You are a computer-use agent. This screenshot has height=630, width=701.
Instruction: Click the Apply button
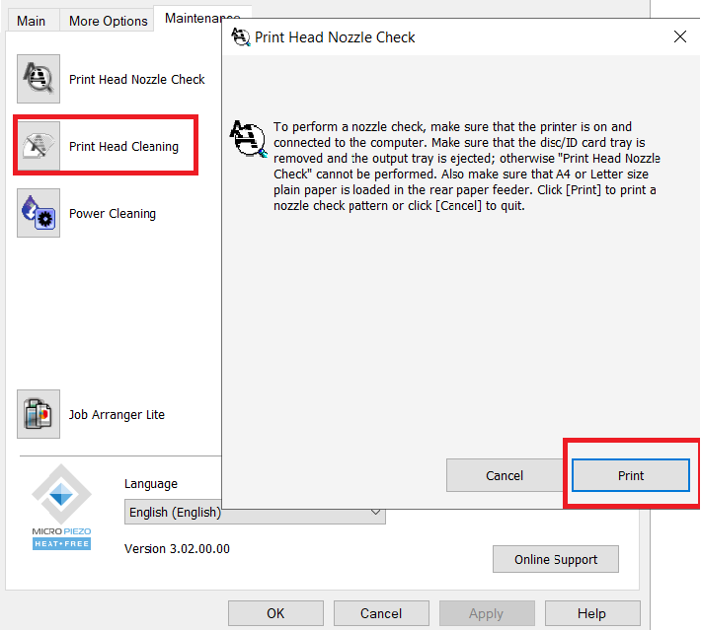(486, 613)
